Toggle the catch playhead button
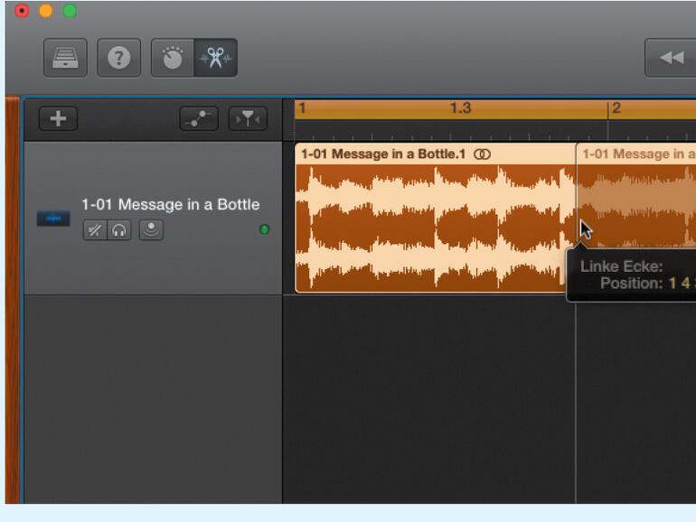The width and height of the screenshot is (696, 522). [x=248, y=118]
